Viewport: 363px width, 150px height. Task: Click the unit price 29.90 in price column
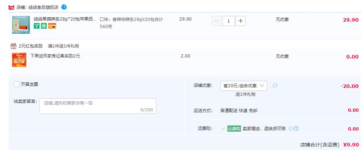(185, 19)
